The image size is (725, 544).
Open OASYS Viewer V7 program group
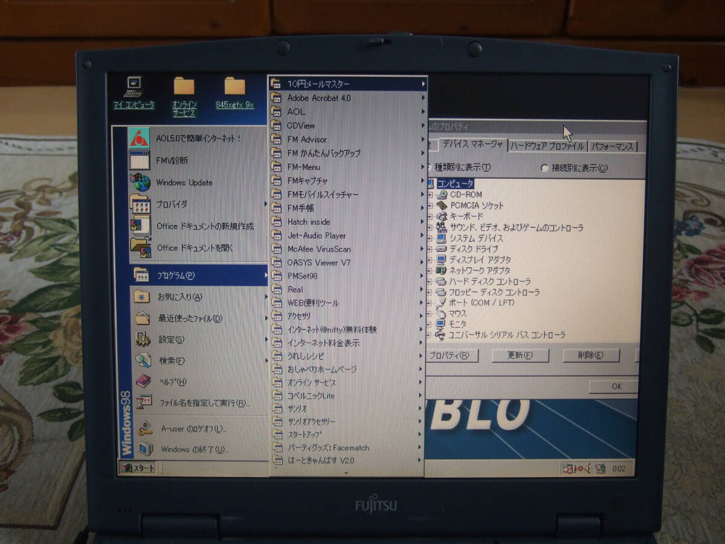pyautogui.click(x=347, y=263)
